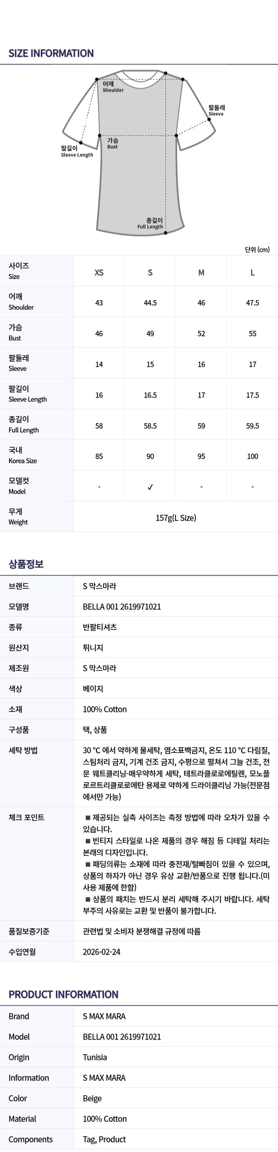Click the SIZE INFORMATION heading
The width and height of the screenshot is (278, 1152).
[x=51, y=53]
